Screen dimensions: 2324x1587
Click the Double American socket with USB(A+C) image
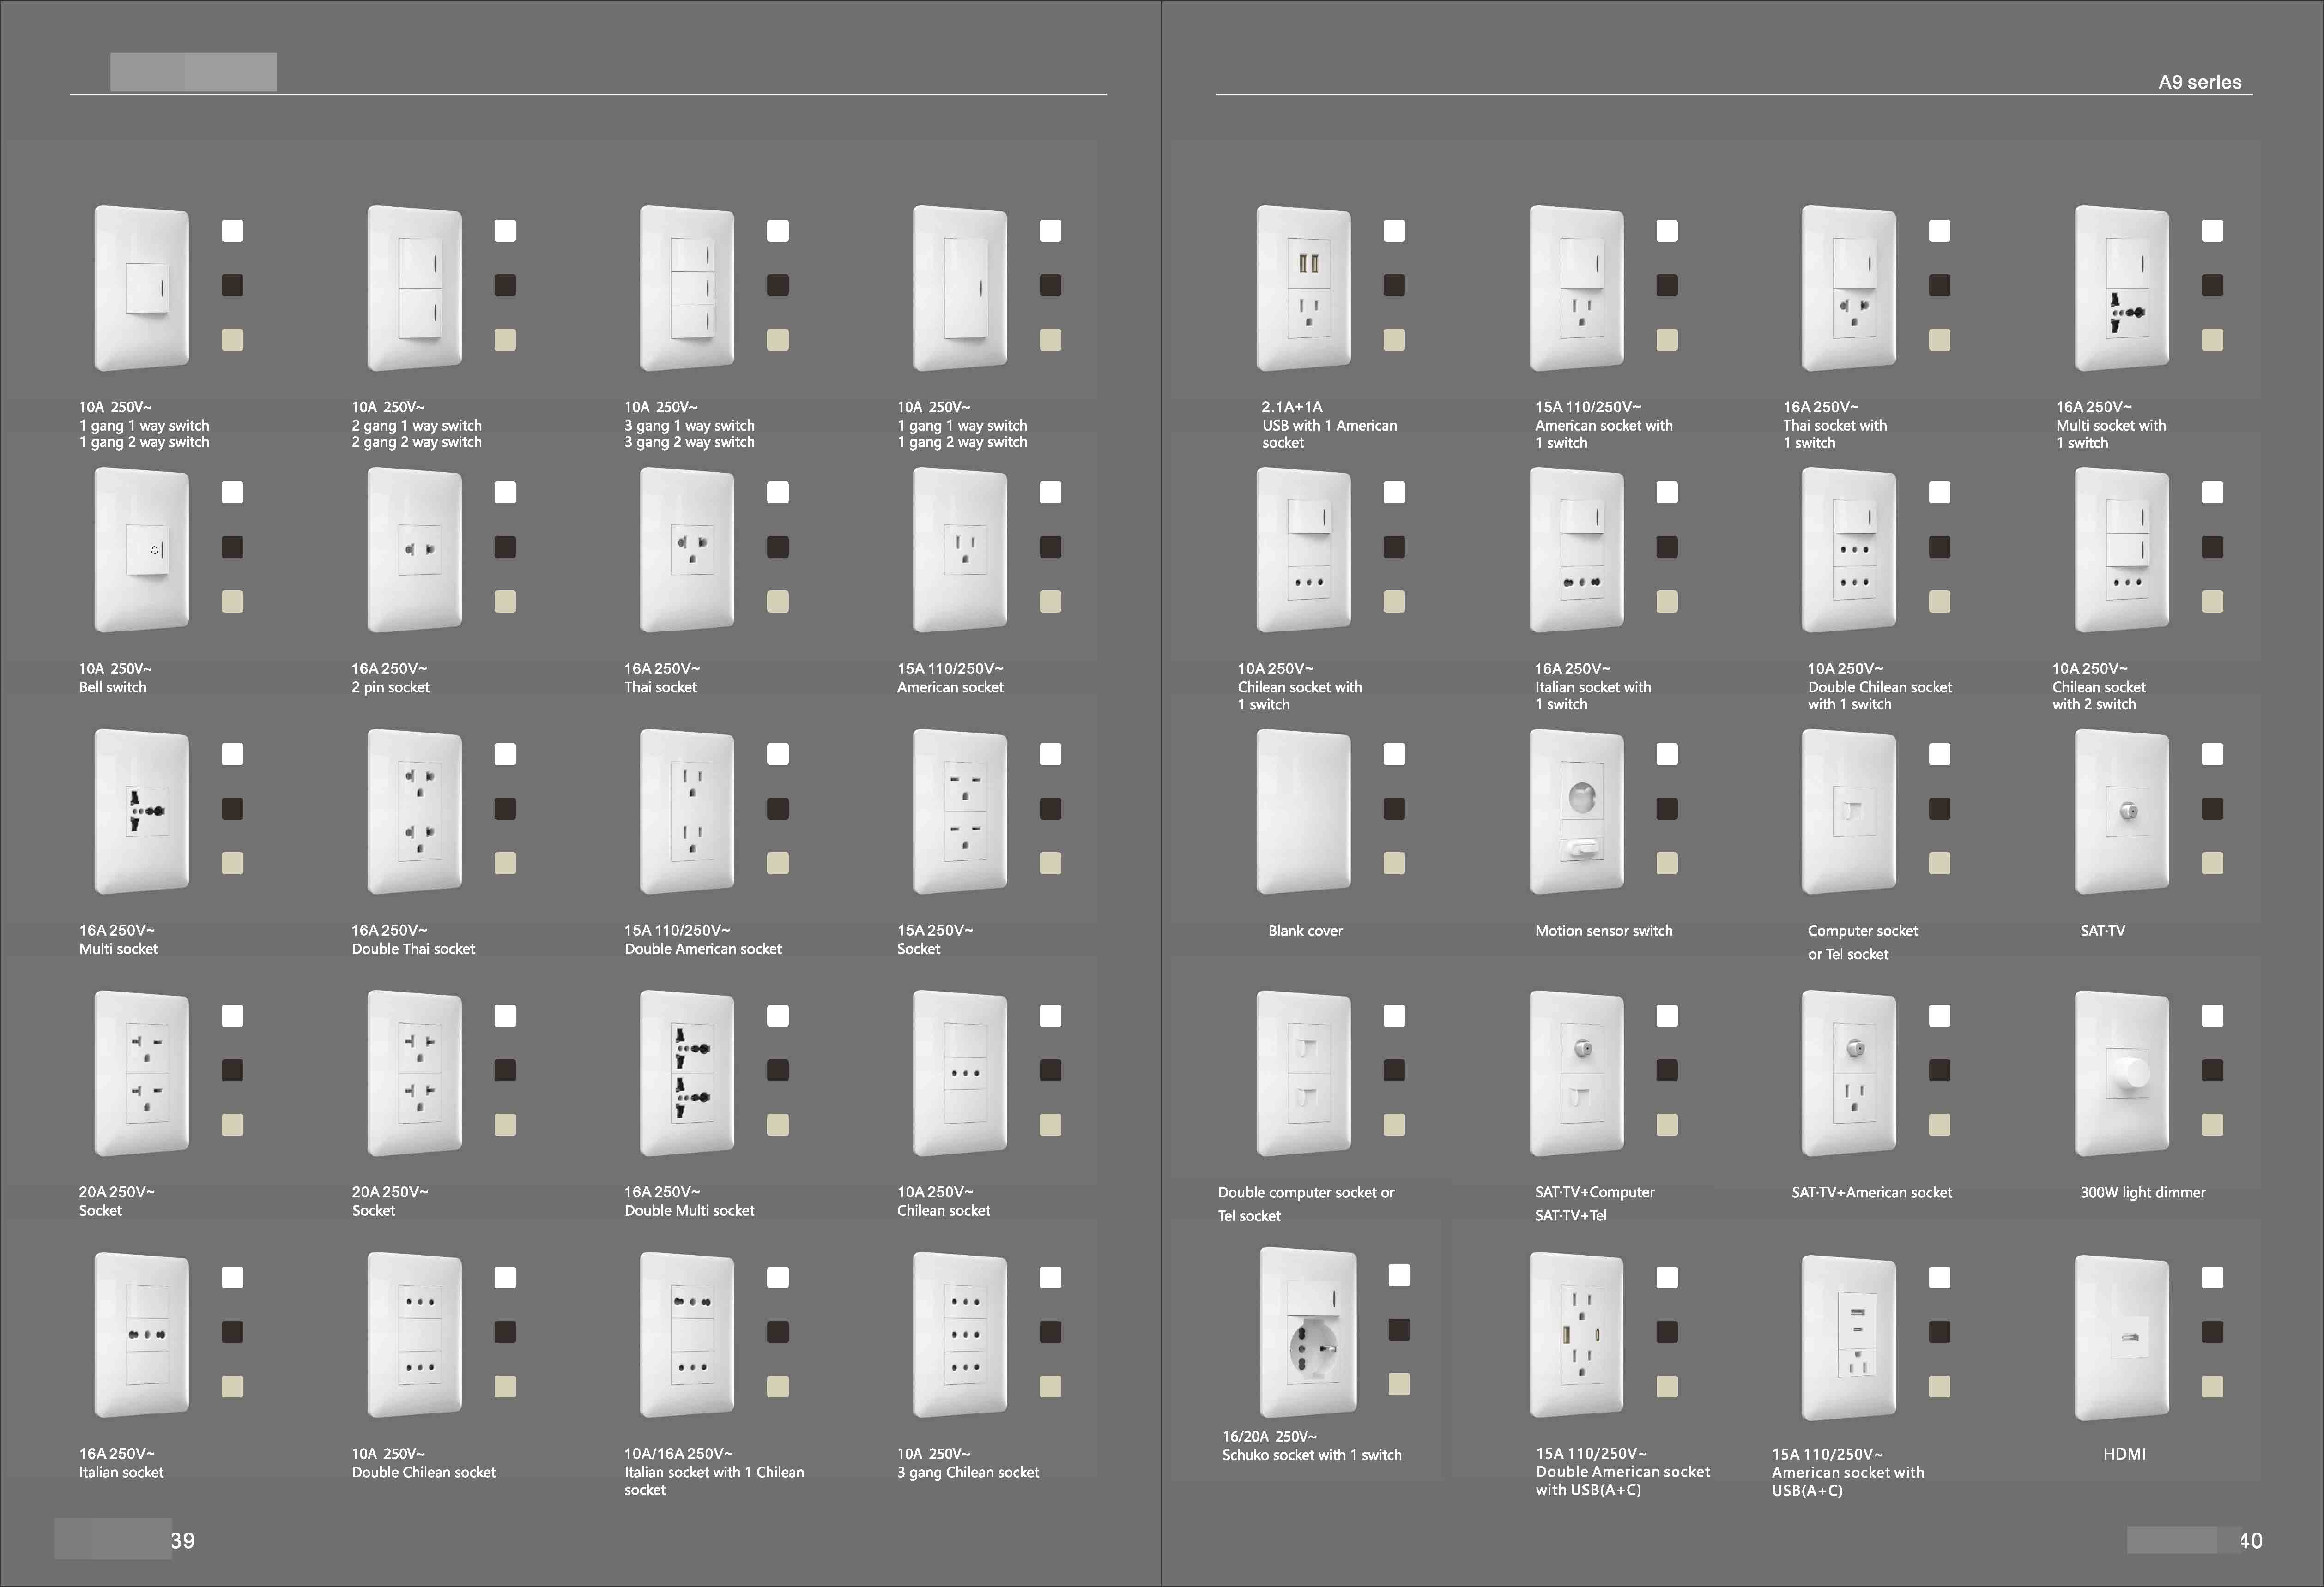1576,1335
